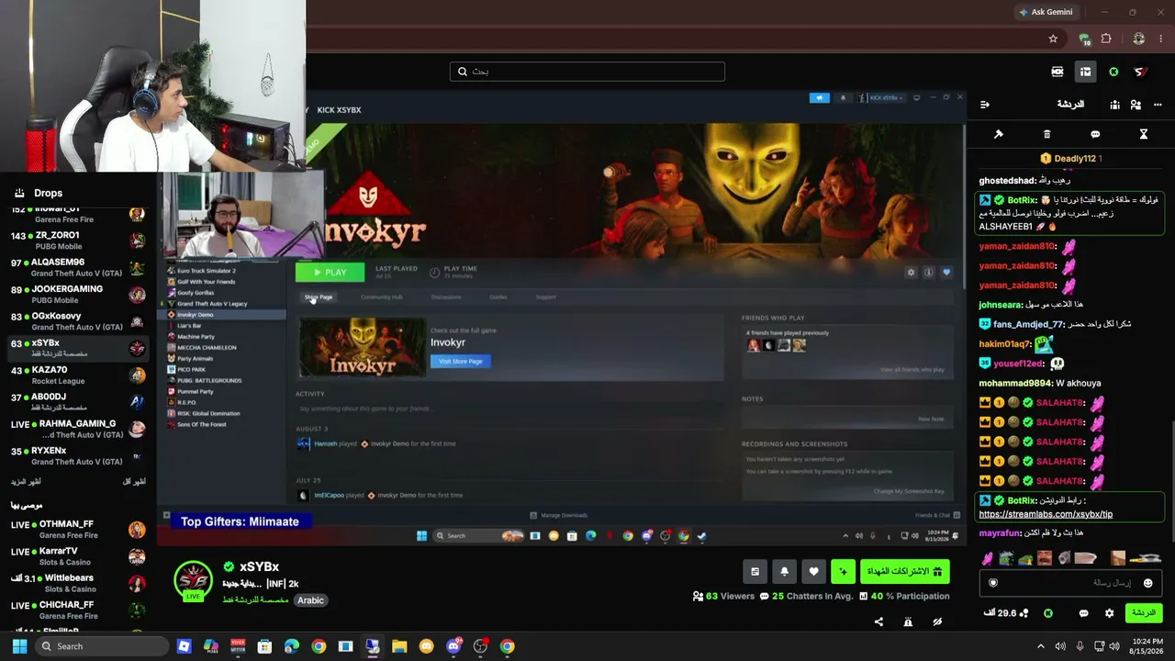Screen dimensions: 1175x661
Task: Open Ask Gemini in browser title bar
Action: [x=1046, y=12]
